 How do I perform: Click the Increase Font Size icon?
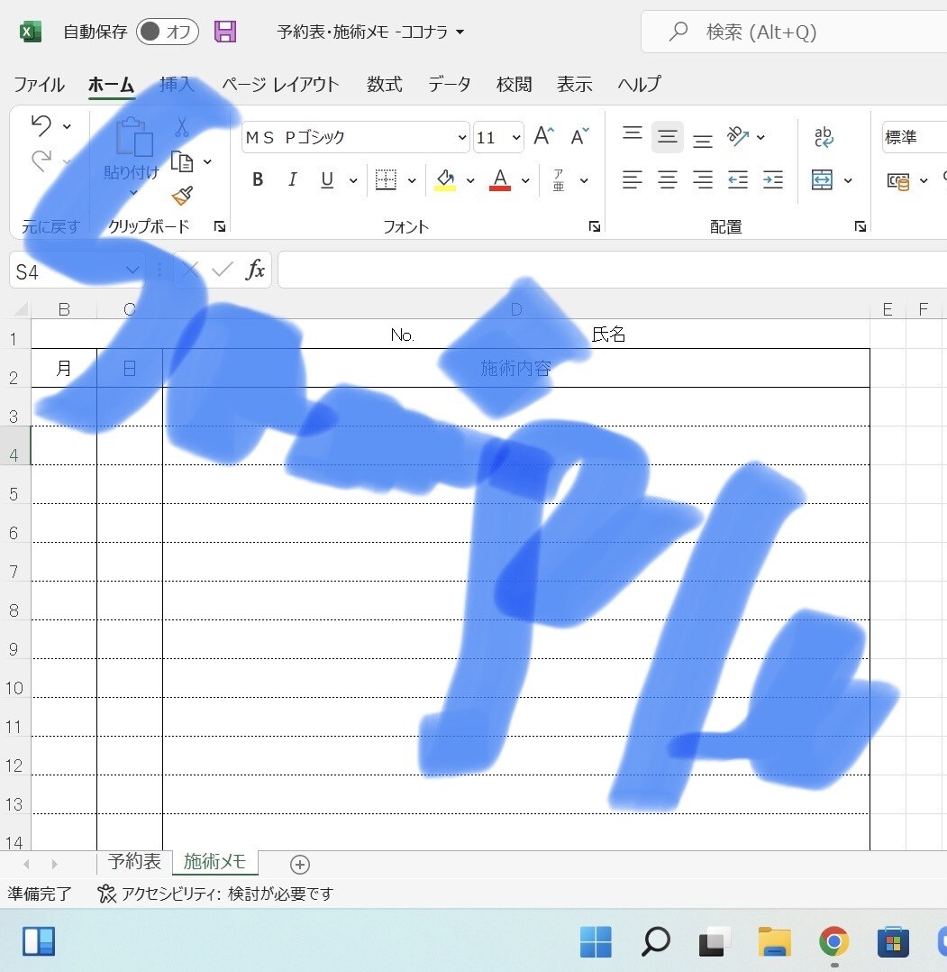pyautogui.click(x=544, y=136)
